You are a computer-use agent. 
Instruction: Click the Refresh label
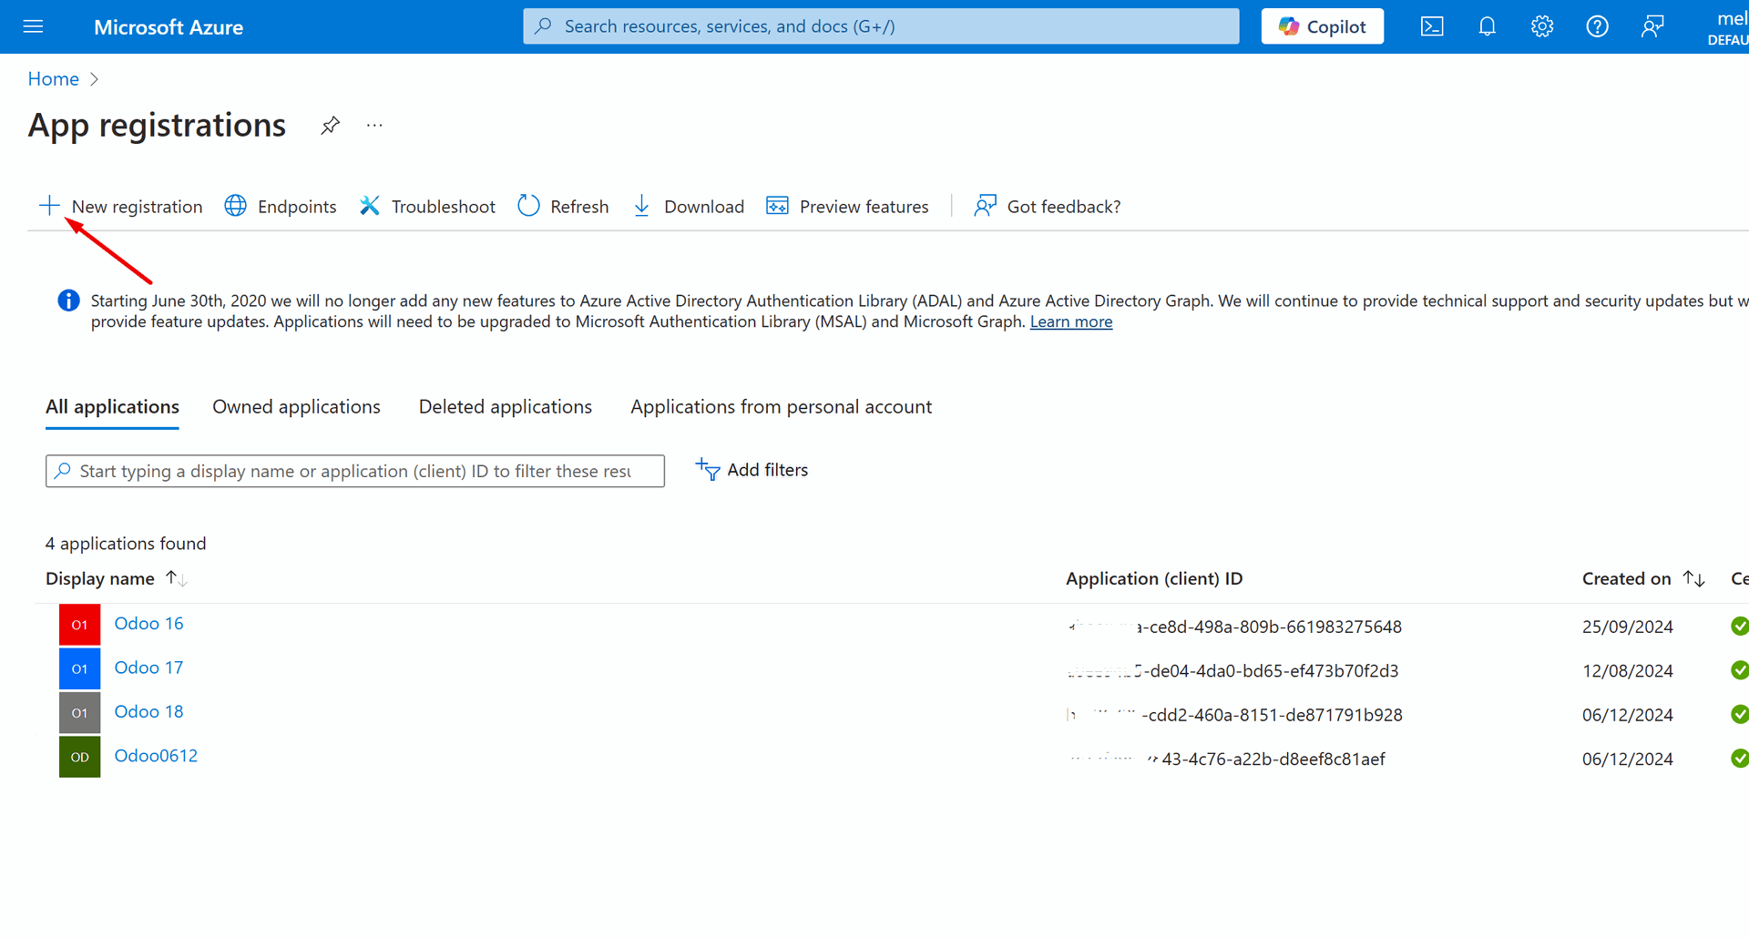point(579,207)
